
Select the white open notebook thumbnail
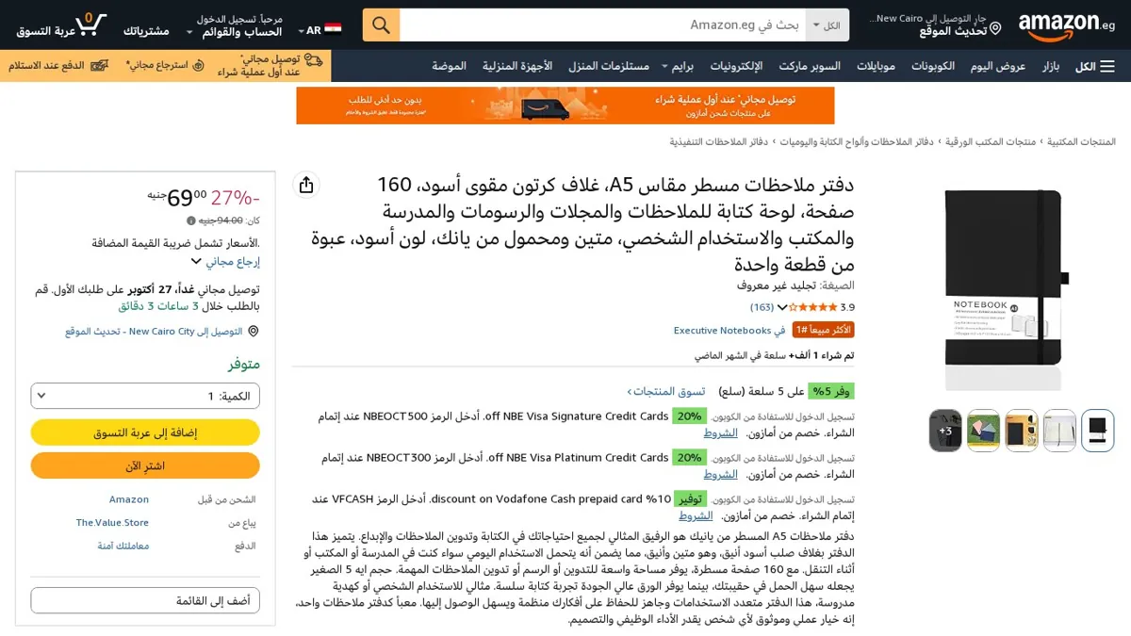[x=1059, y=431]
